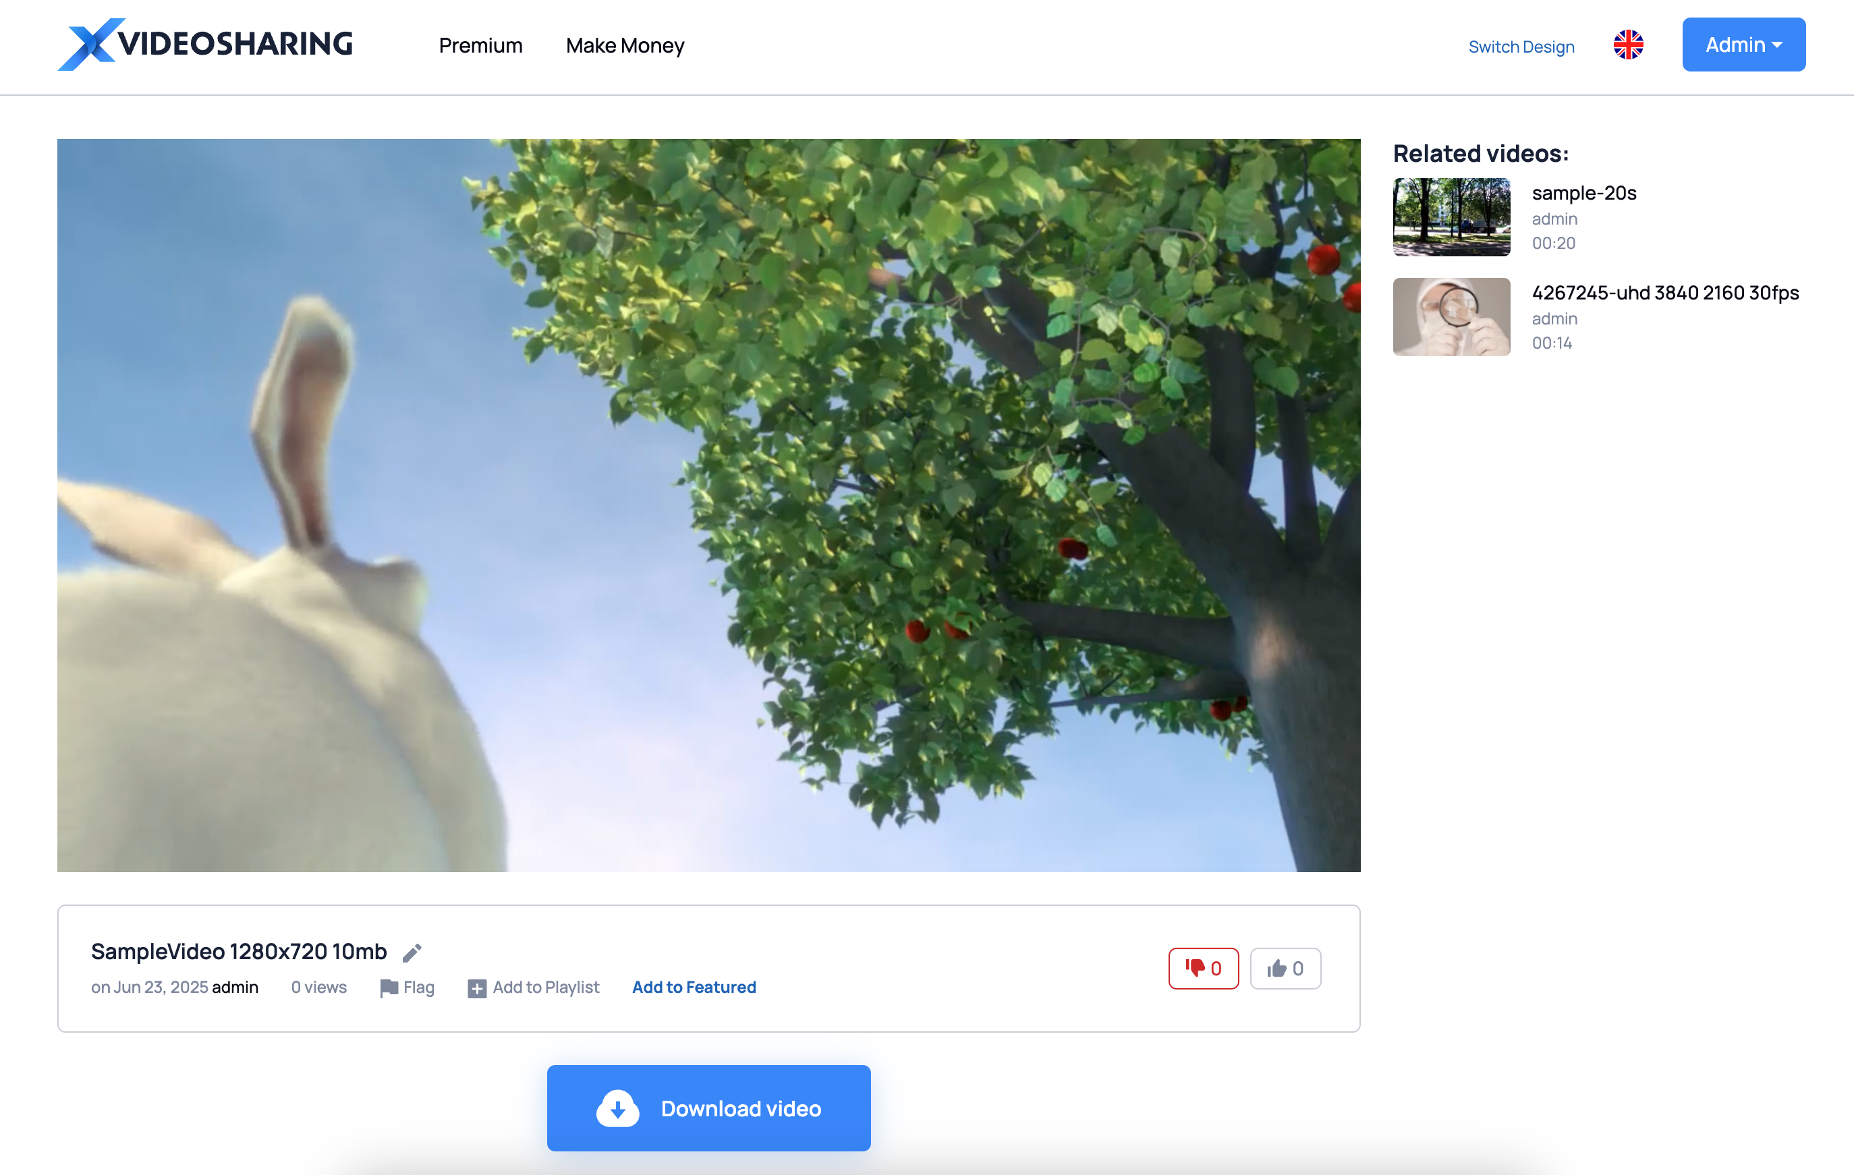Open the Make Money page

point(625,45)
